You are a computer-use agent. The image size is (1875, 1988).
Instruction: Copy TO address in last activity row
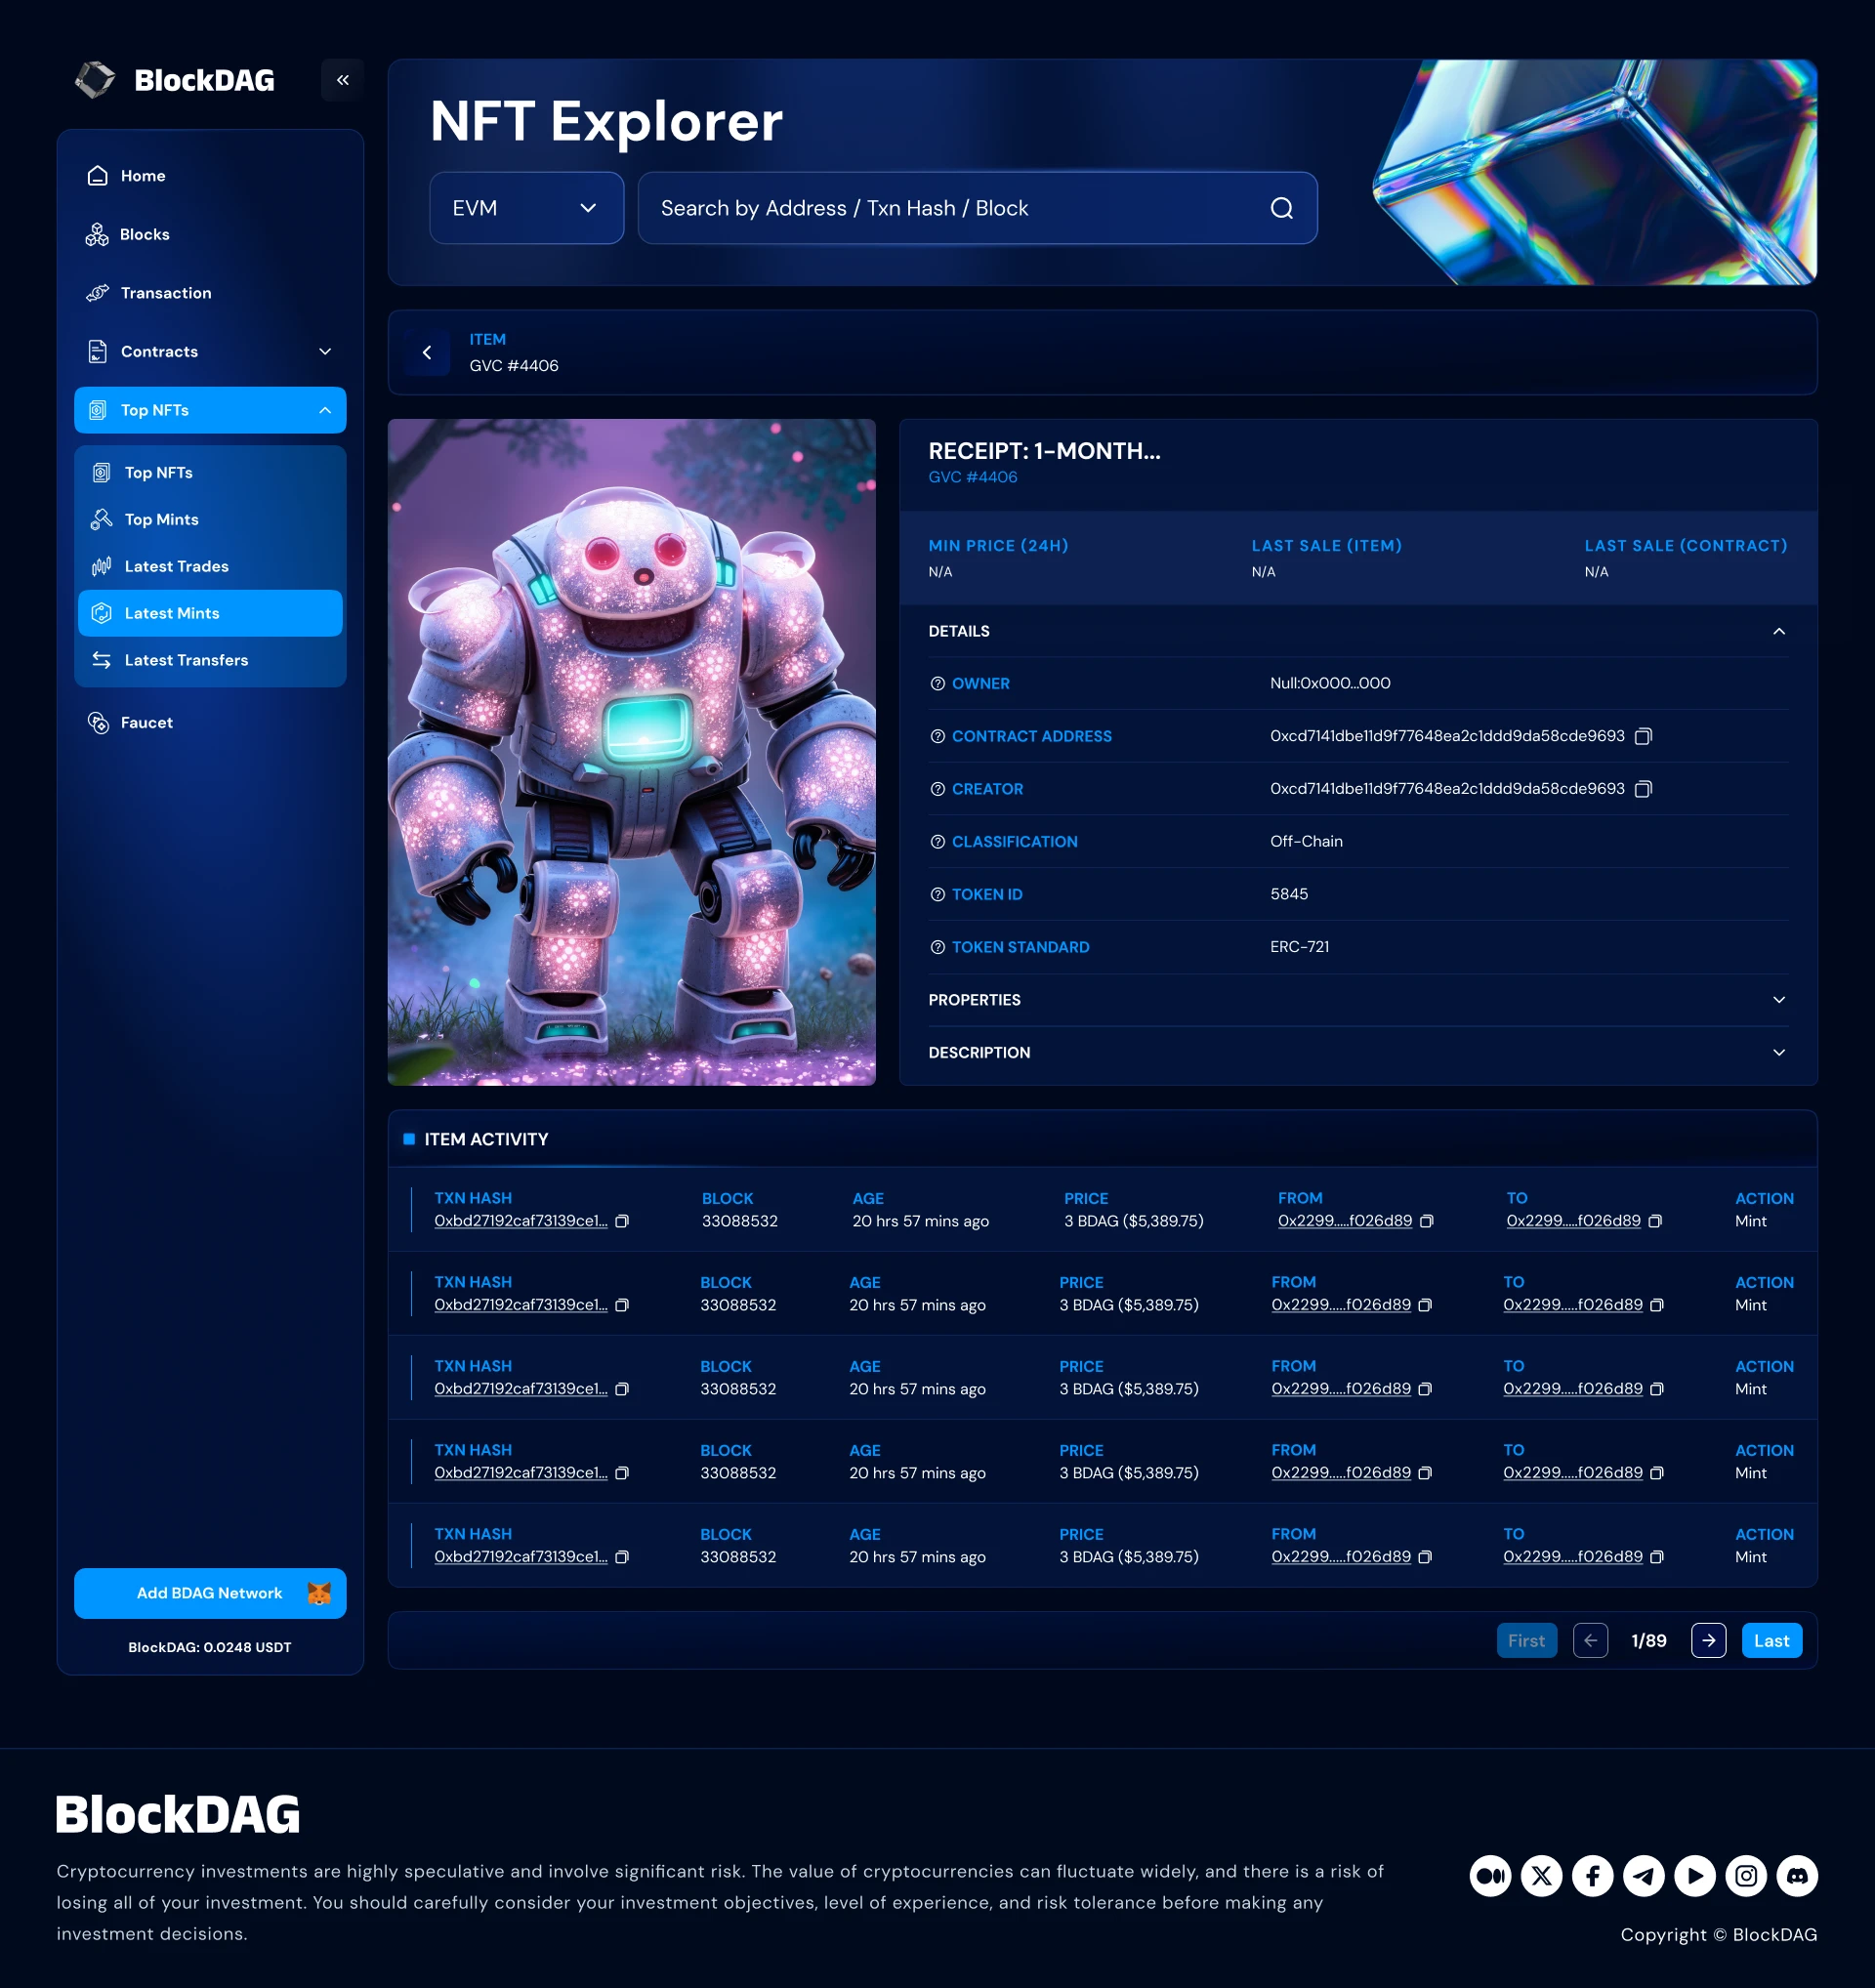[1657, 1557]
